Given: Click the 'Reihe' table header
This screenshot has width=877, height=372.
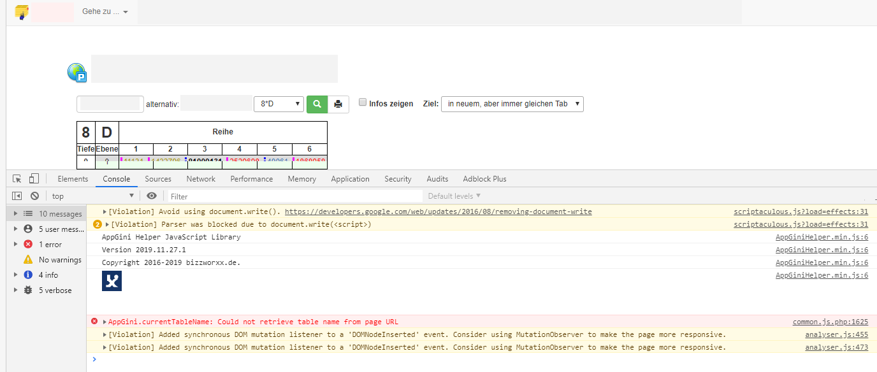Looking at the screenshot, I should [x=223, y=132].
